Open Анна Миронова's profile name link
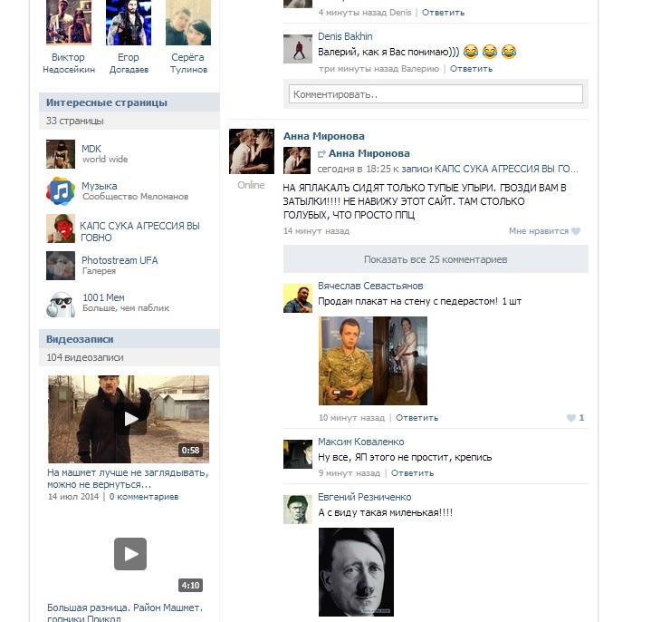 pos(324,136)
